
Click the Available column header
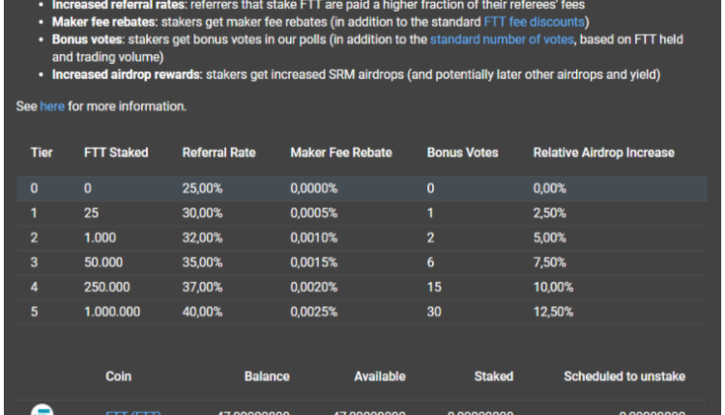(379, 376)
